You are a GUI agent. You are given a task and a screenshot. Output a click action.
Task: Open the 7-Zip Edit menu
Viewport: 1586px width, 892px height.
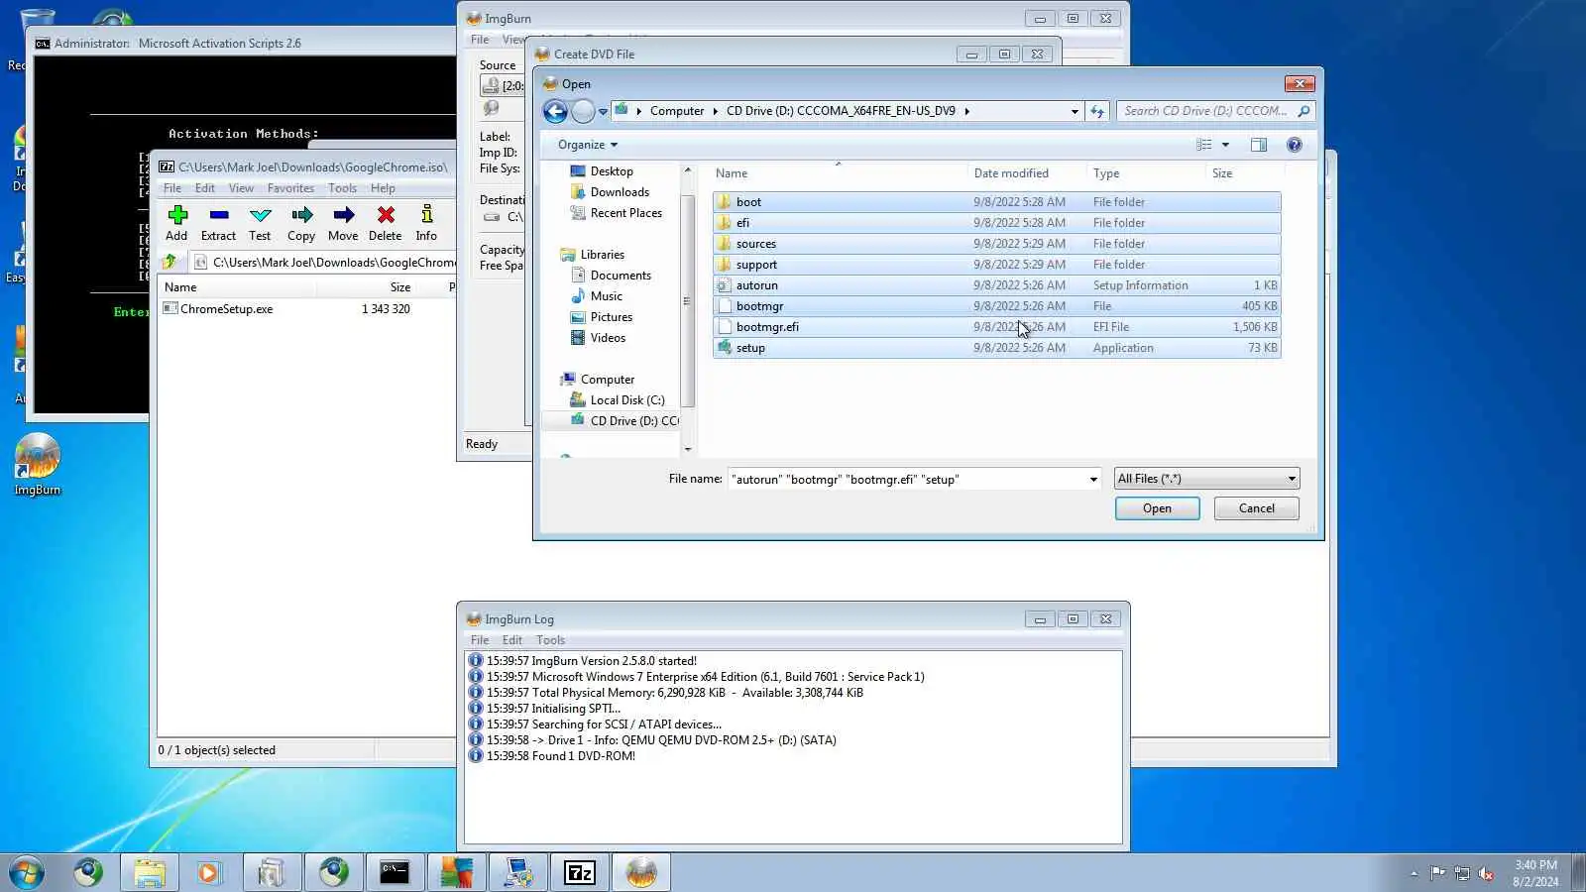pyautogui.click(x=205, y=188)
